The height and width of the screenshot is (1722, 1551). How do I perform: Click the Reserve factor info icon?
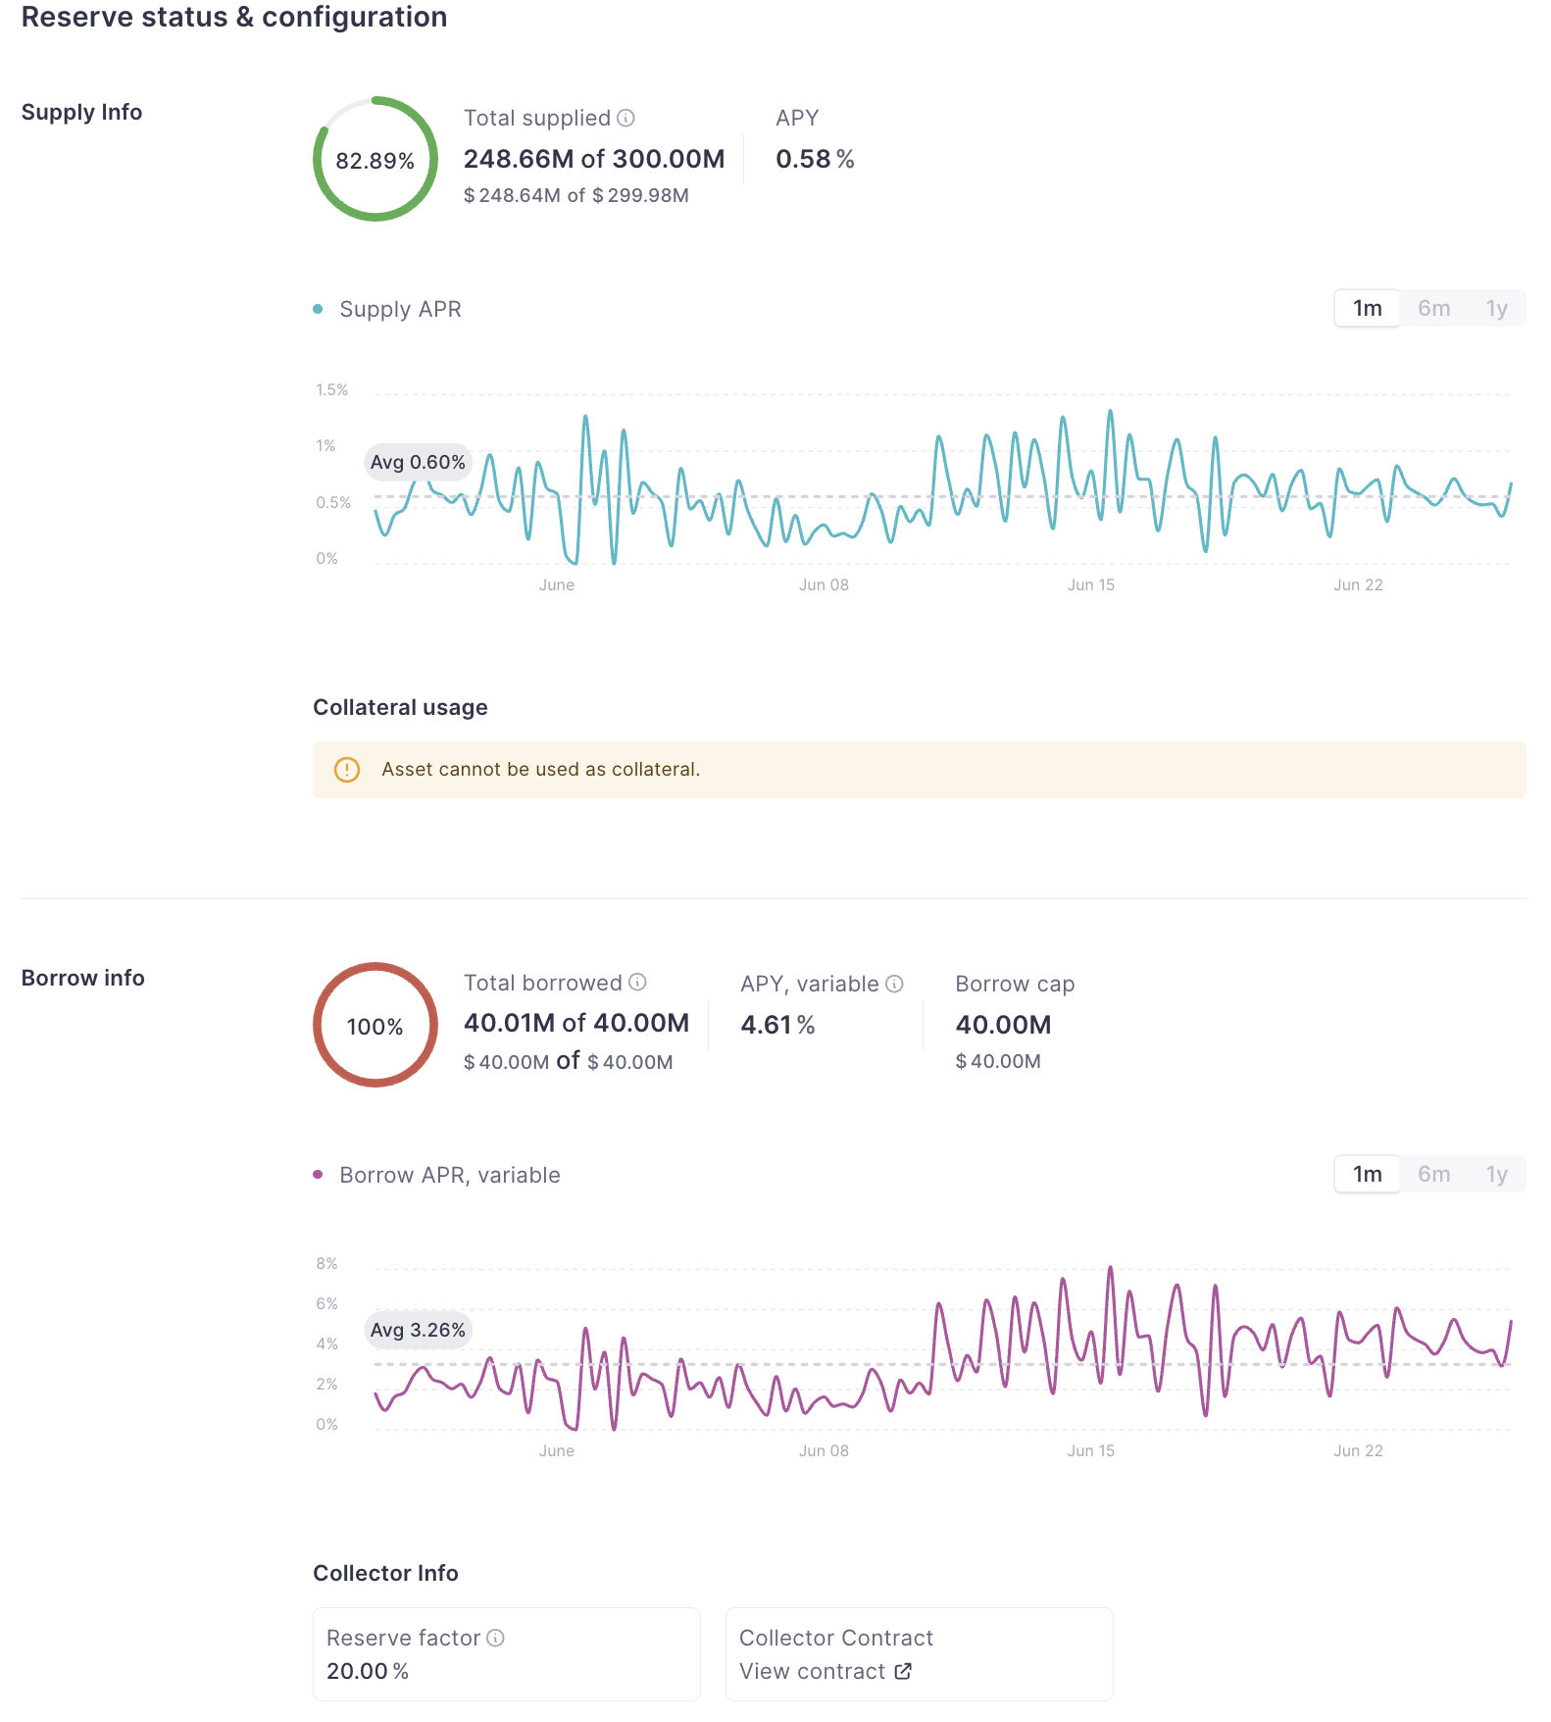coord(496,1638)
